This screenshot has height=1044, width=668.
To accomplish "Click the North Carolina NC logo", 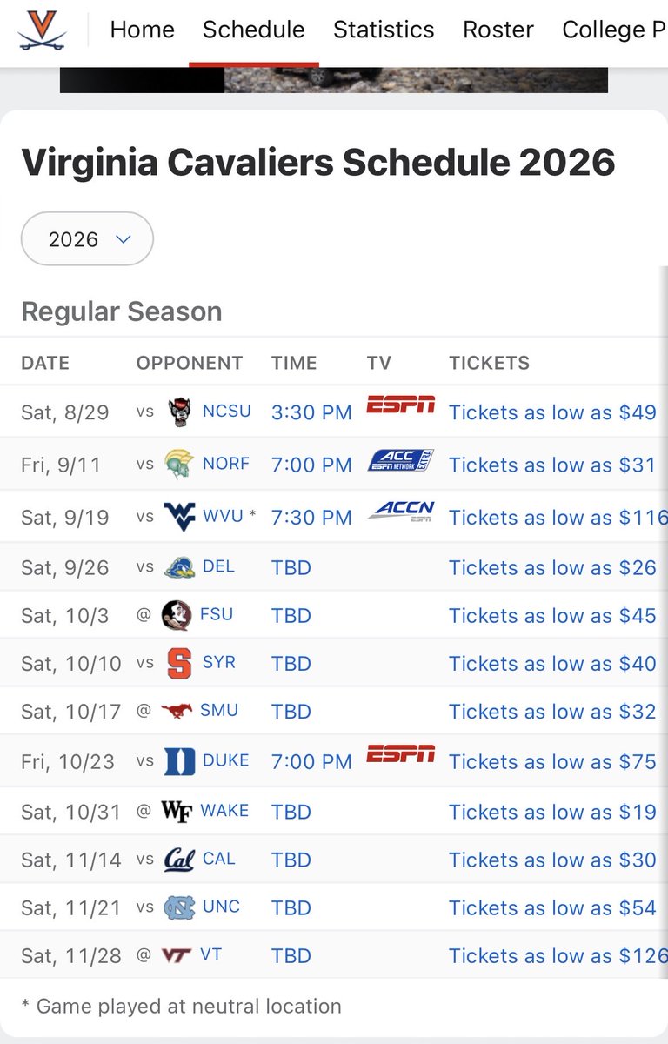I will [x=179, y=908].
